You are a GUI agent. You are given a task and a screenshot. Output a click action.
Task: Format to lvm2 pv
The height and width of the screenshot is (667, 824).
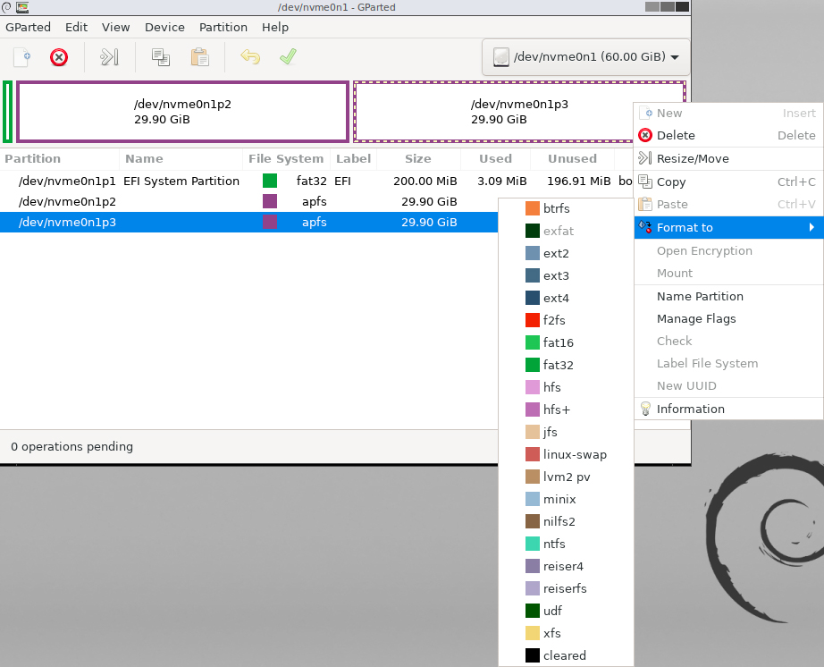click(x=566, y=477)
